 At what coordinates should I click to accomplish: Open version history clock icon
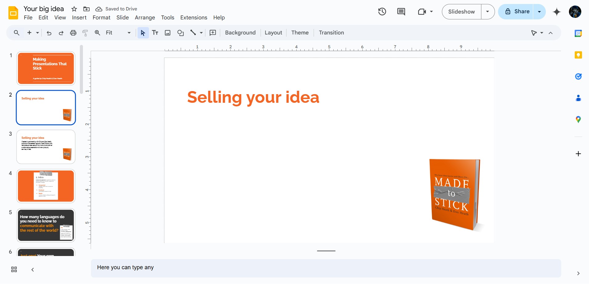[x=382, y=12]
